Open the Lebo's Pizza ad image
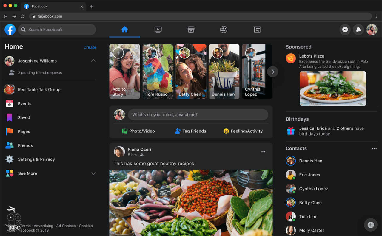Viewport: 382px width, 236px height. click(333, 88)
